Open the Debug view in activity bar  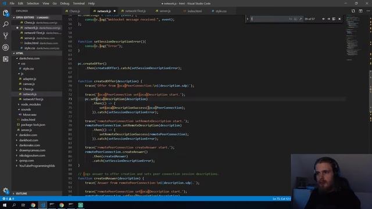(5, 47)
